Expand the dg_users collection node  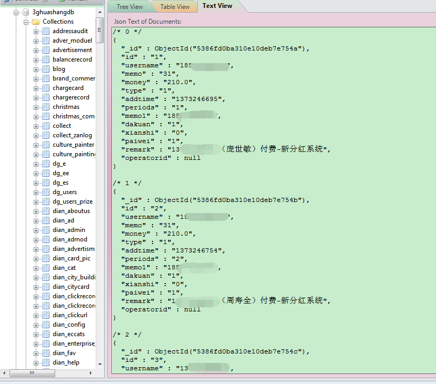(x=36, y=193)
